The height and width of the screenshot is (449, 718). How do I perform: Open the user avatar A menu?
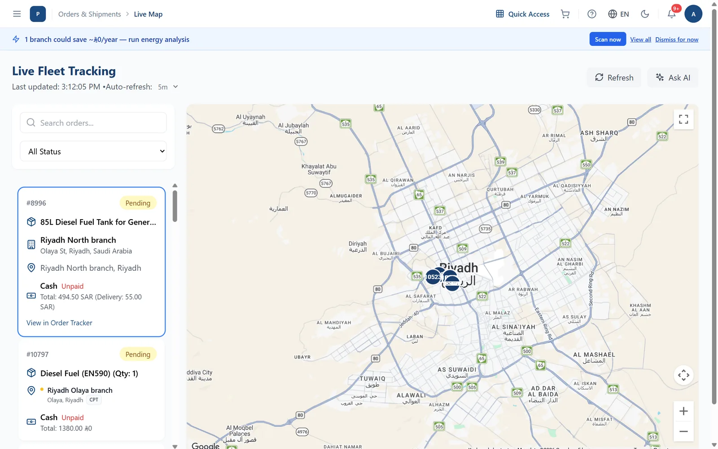point(693,14)
